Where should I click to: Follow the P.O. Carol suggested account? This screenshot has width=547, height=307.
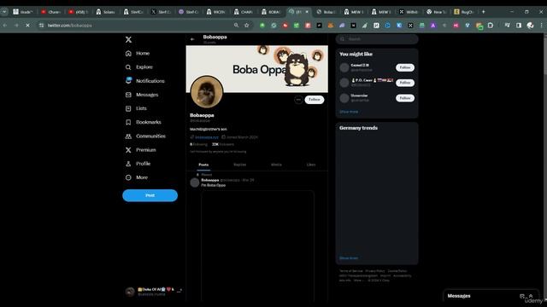coord(405,83)
